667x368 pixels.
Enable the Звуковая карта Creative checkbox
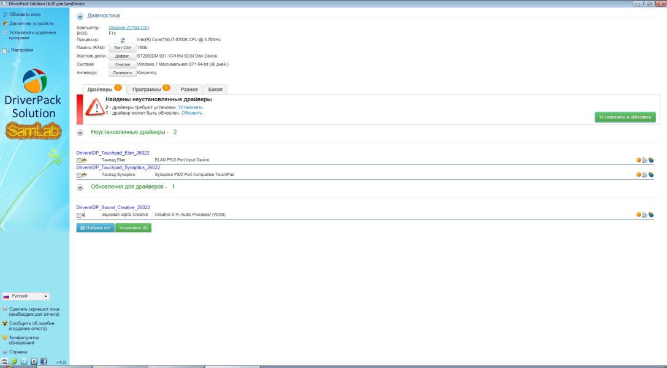tap(79, 215)
